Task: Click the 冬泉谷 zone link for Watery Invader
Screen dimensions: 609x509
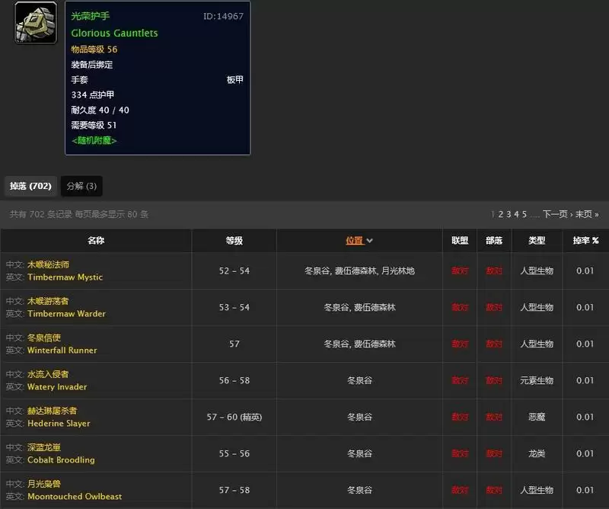Action: (359, 379)
